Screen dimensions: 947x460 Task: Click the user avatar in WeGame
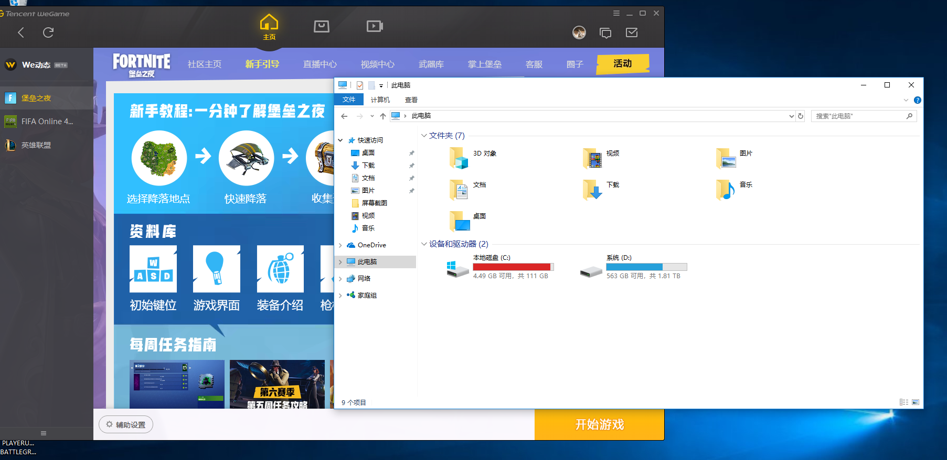click(x=579, y=33)
